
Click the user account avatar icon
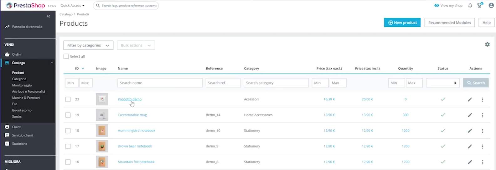491,6
